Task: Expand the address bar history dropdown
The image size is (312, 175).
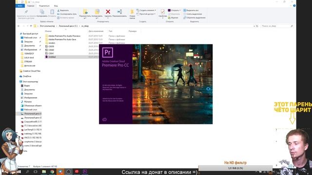Action: point(254,26)
